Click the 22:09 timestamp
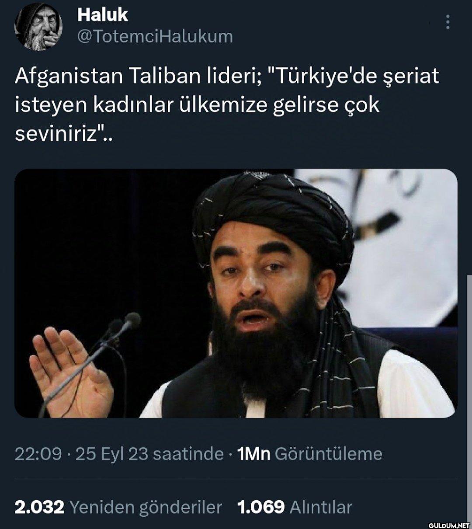The height and width of the screenshot is (529, 472). (x=38, y=454)
